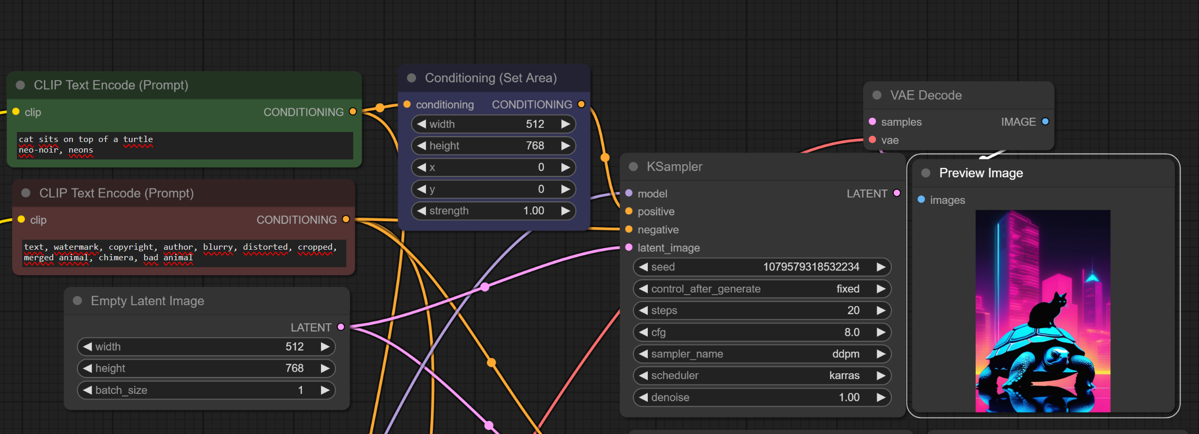1199x434 pixels.
Task: Toggle collapse on green CLIP Text Encode node
Action: [x=21, y=86]
